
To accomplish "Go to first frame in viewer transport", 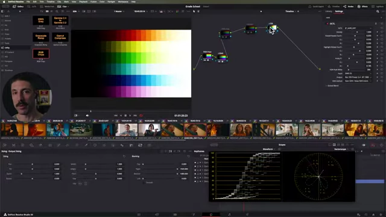I will point(116,115).
